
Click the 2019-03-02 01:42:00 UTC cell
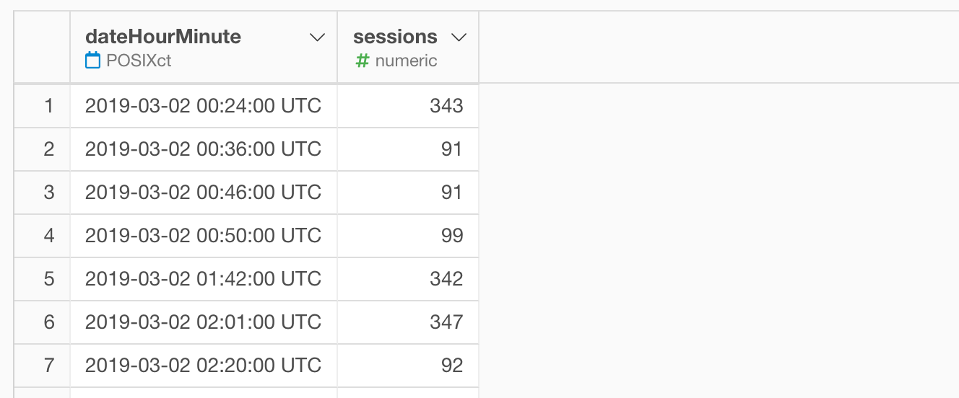(204, 279)
